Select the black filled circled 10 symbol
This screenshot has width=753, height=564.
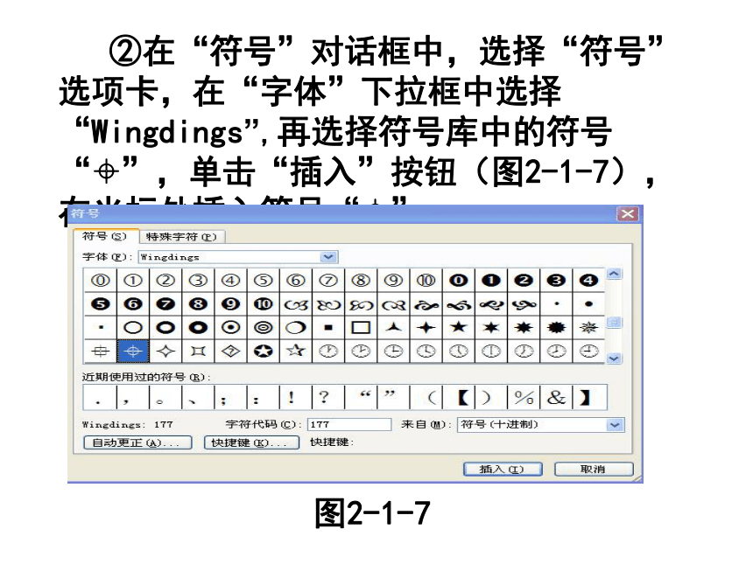[264, 304]
